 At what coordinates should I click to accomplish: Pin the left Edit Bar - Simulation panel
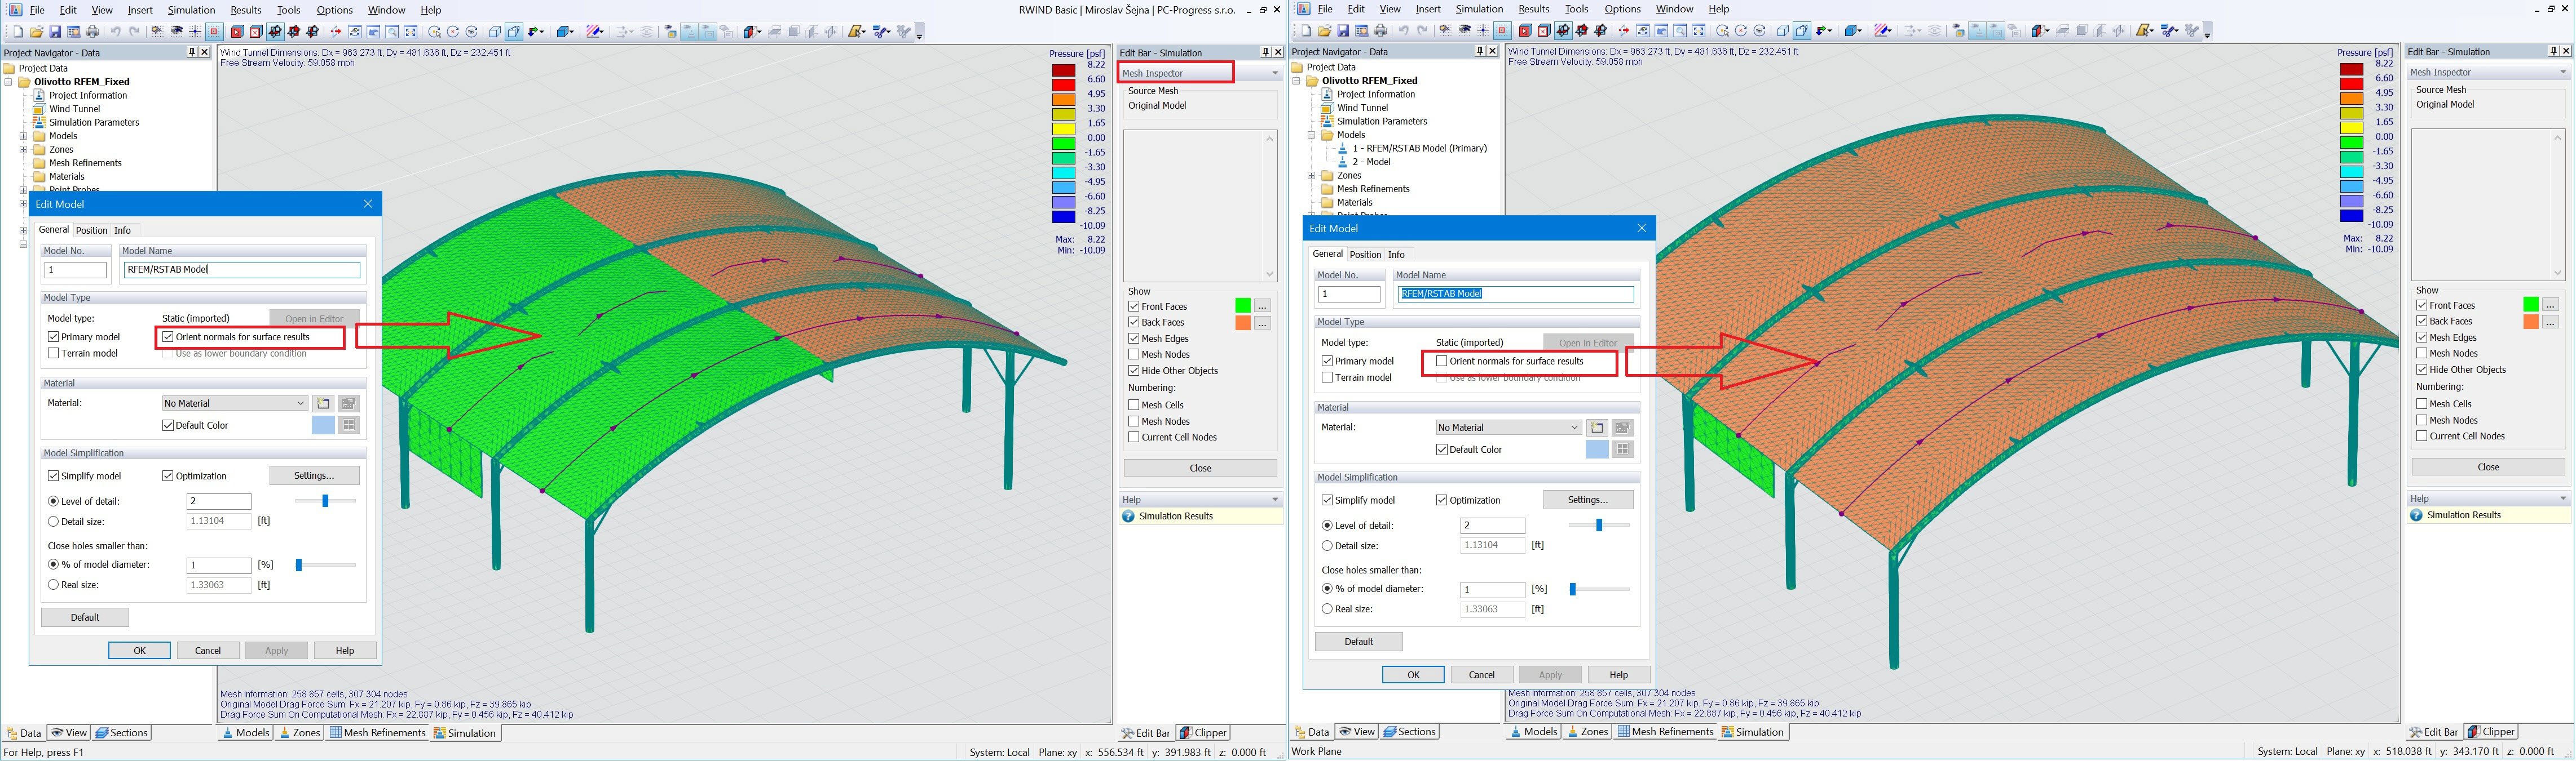(1265, 52)
